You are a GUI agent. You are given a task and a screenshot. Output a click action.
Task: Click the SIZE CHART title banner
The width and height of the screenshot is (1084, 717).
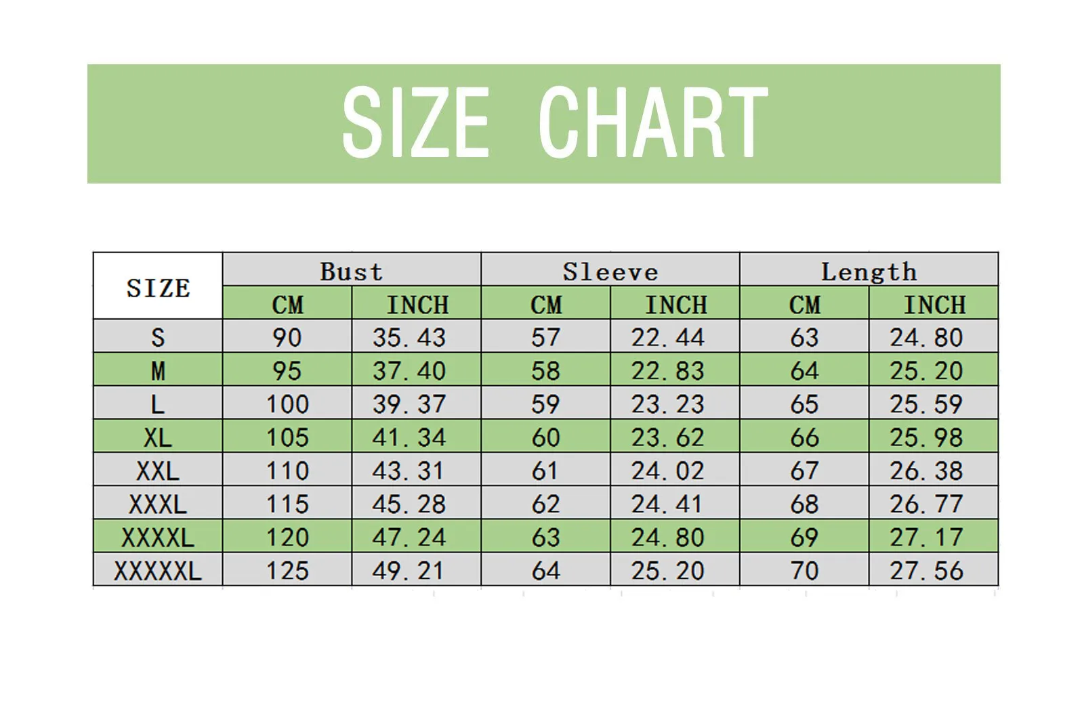click(x=543, y=123)
